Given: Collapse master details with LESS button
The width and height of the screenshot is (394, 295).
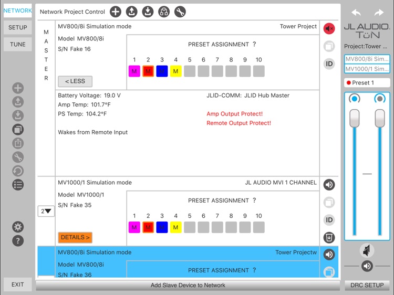Looking at the screenshot, I should (x=75, y=81).
